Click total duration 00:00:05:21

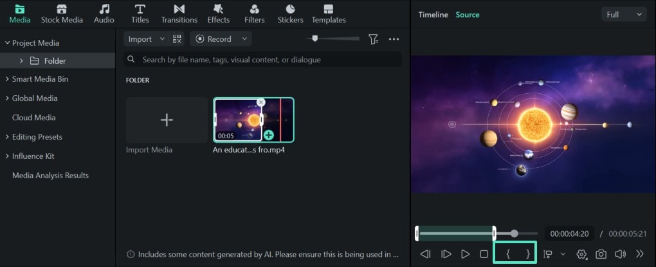pos(628,234)
